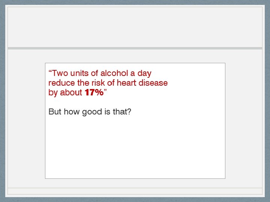Click the empty area of the white text box

[135, 150]
